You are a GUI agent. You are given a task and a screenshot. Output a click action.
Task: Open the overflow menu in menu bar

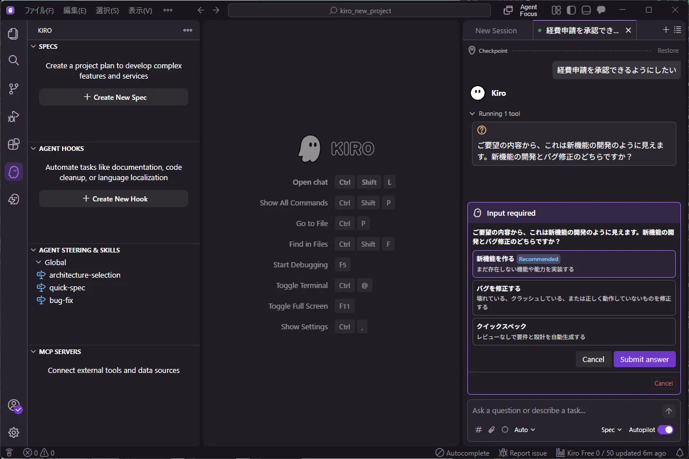(x=168, y=10)
